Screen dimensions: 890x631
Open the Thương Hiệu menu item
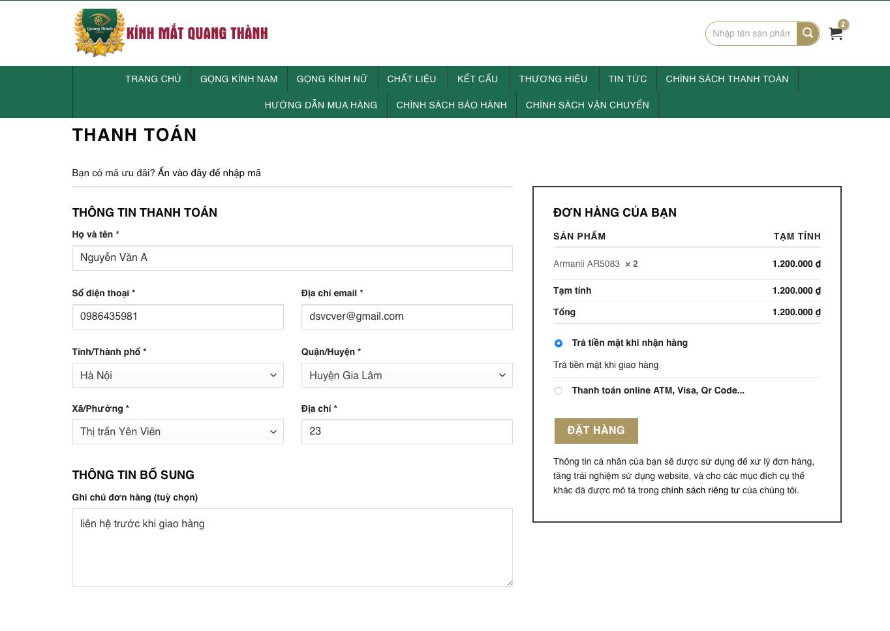click(x=553, y=79)
